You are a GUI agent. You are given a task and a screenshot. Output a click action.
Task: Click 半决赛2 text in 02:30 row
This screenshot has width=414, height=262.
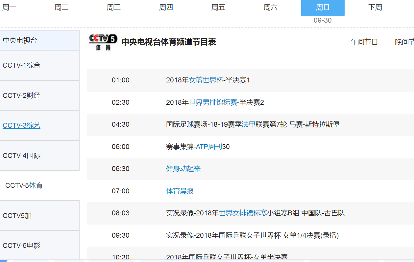click(252, 102)
